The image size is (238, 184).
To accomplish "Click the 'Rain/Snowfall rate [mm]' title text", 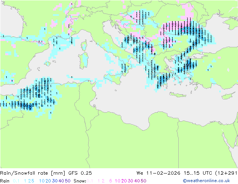I will click(x=33, y=173).
